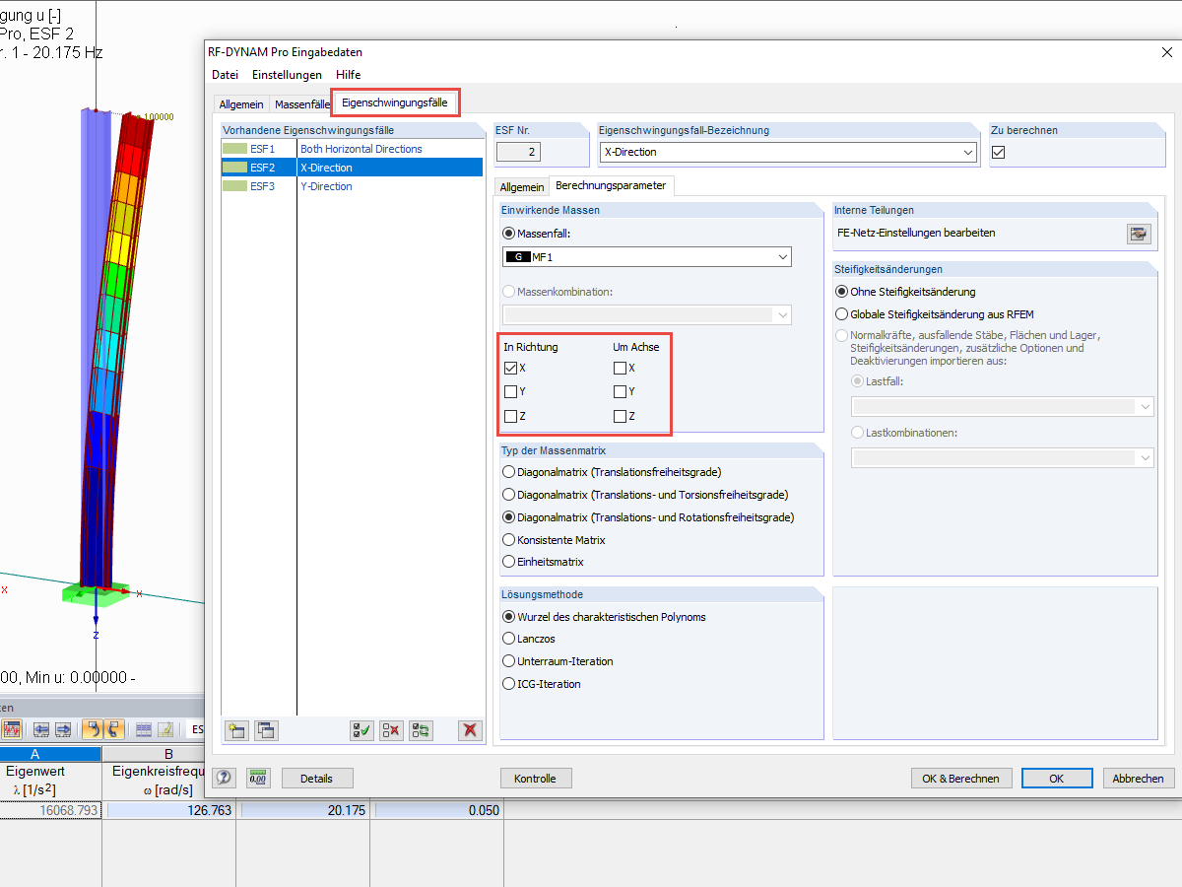
Task: Select Wurzel des charakteristischen Polynoms method
Action: (509, 617)
